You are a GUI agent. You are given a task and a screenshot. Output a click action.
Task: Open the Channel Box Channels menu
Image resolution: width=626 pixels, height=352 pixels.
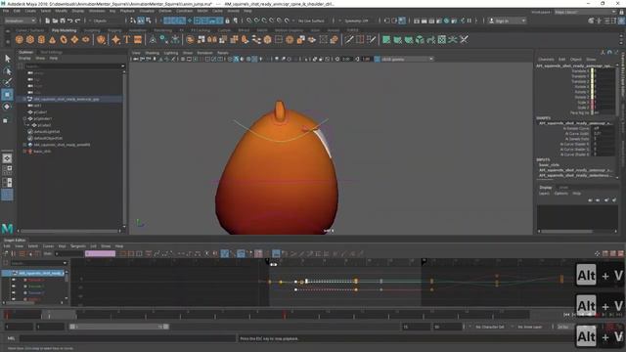click(x=546, y=59)
